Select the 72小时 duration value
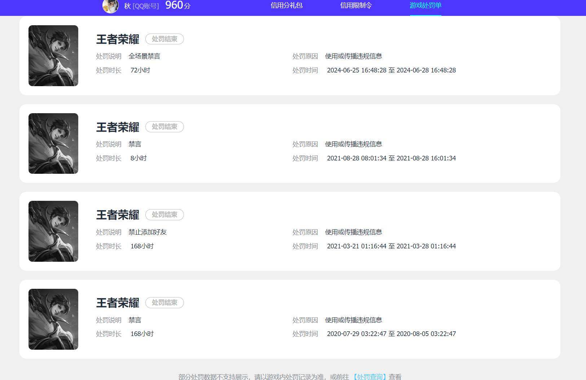 click(x=140, y=70)
